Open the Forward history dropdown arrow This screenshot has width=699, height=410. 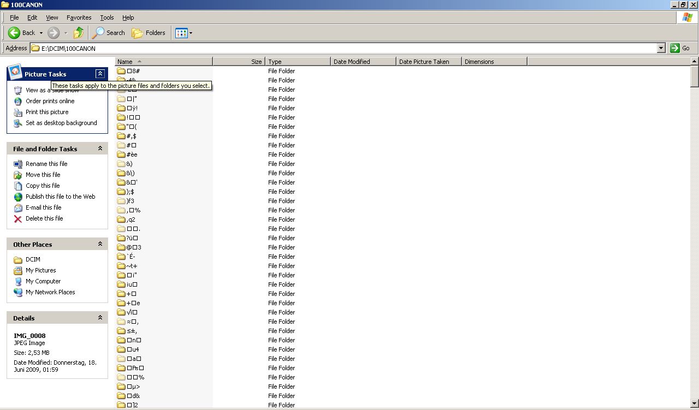(66, 33)
